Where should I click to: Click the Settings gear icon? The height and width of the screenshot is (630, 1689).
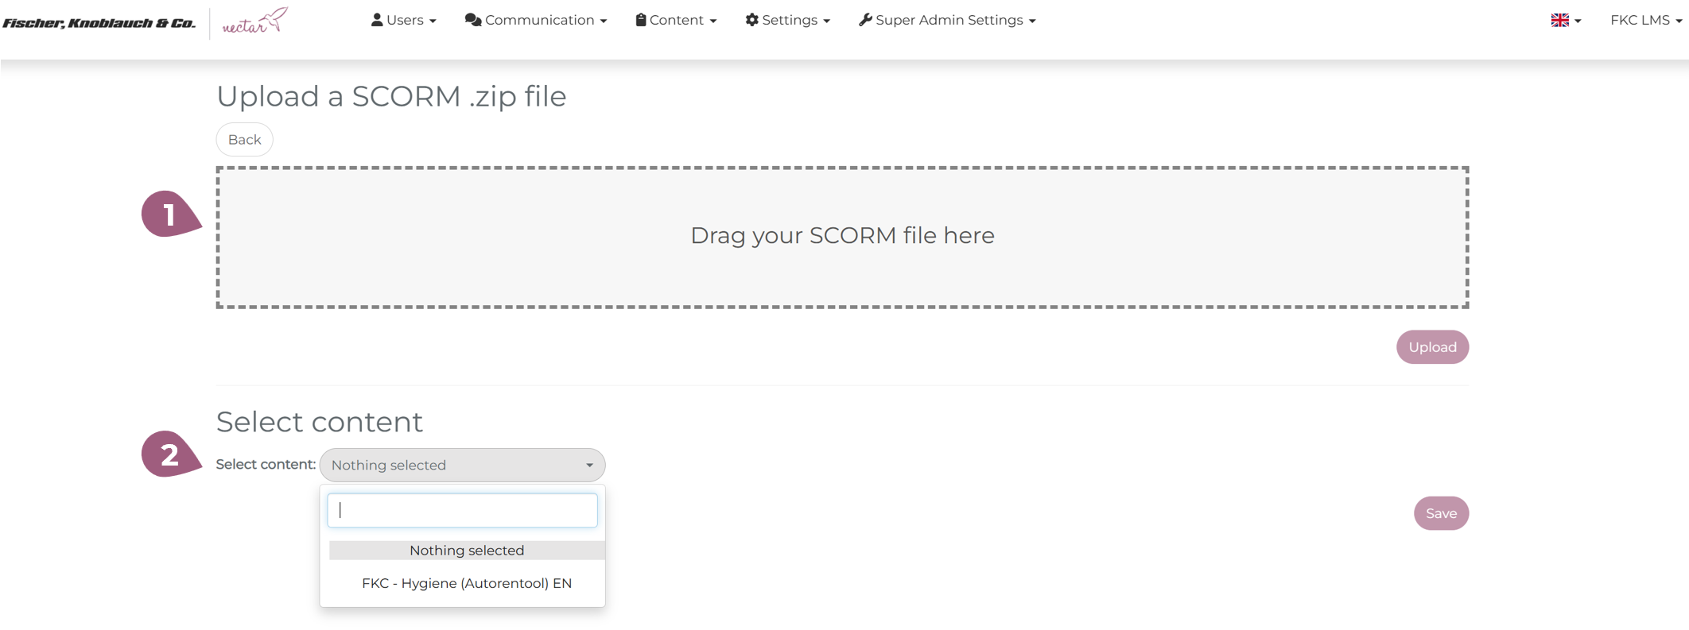[751, 20]
